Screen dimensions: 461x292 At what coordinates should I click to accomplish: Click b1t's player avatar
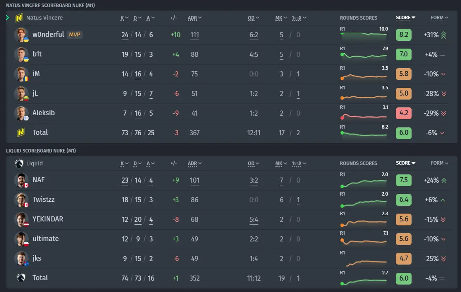22,54
